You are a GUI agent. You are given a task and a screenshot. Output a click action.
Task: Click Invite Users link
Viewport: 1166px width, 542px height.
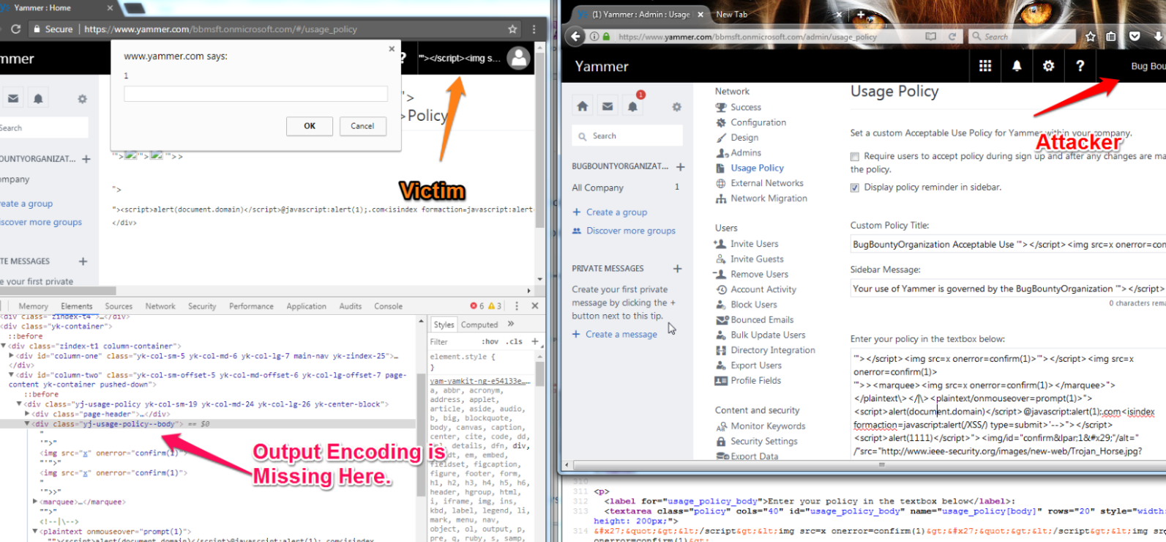[755, 244]
